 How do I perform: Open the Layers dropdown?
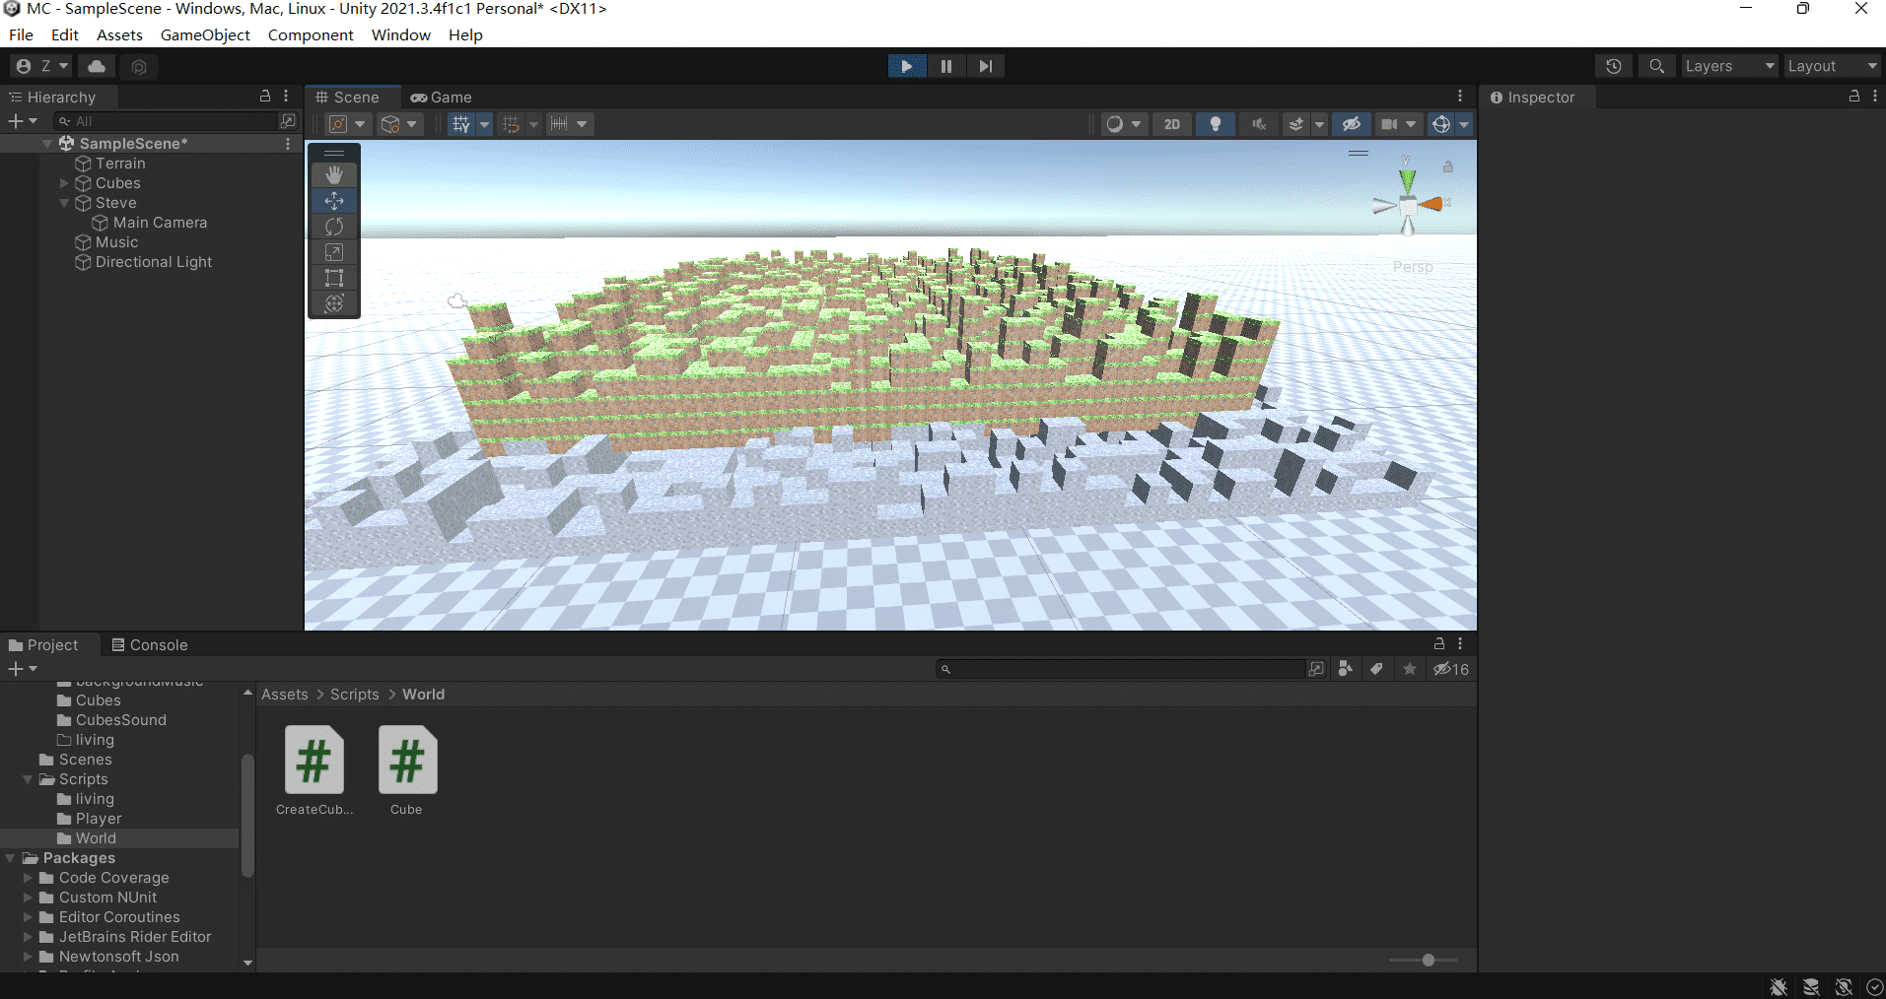click(x=1728, y=65)
